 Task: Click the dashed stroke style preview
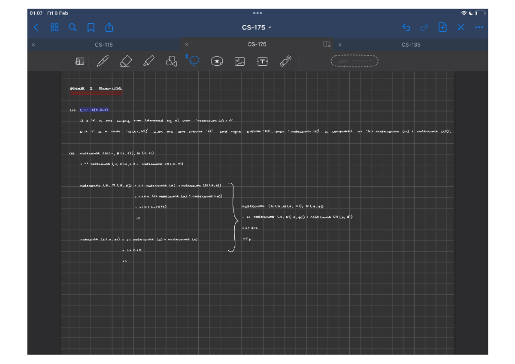(354, 61)
